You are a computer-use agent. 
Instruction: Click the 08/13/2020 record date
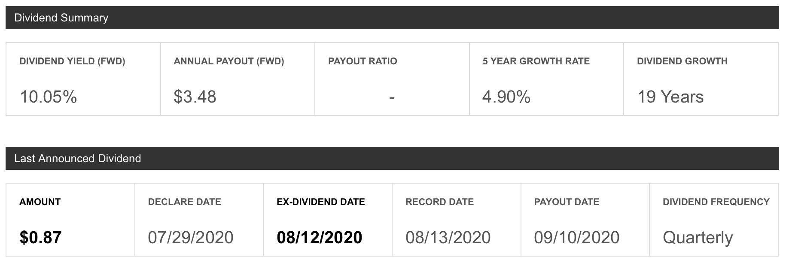coord(448,238)
